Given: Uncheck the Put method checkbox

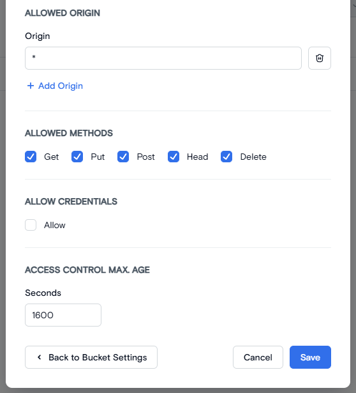Looking at the screenshot, I should [x=77, y=157].
